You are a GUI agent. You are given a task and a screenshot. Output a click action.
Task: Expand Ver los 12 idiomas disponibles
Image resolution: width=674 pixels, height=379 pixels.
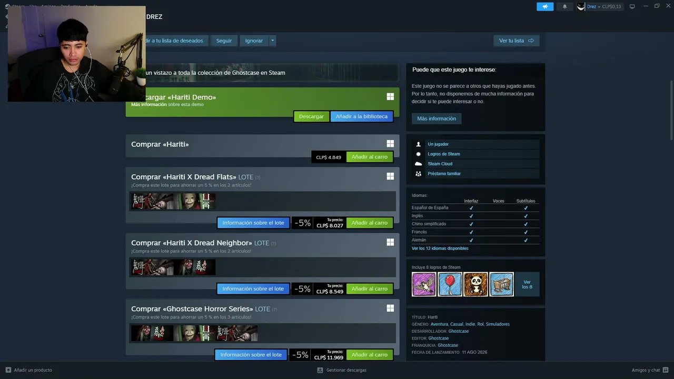(x=440, y=248)
